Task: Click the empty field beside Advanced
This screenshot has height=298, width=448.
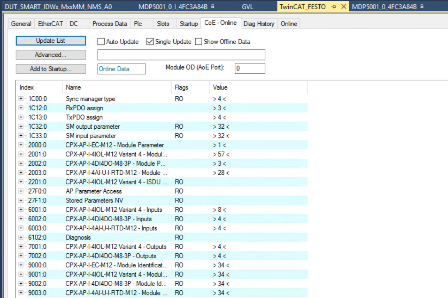Action: [x=181, y=55]
